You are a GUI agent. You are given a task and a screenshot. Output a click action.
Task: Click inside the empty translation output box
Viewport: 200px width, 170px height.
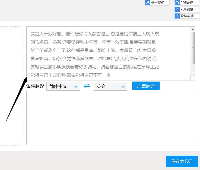coord(111,118)
